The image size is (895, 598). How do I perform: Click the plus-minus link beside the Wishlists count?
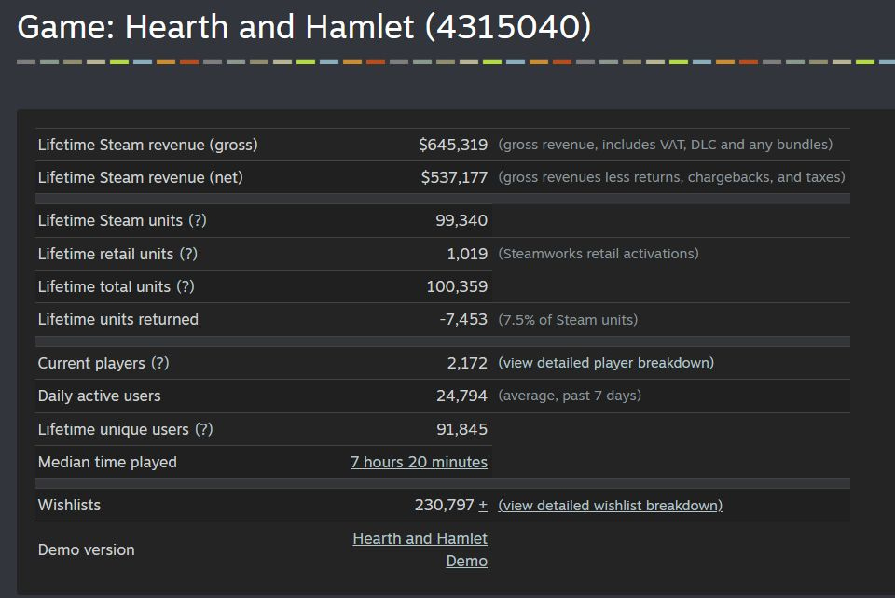click(x=483, y=505)
